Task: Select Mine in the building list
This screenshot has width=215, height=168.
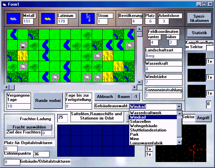Action: 135,138
